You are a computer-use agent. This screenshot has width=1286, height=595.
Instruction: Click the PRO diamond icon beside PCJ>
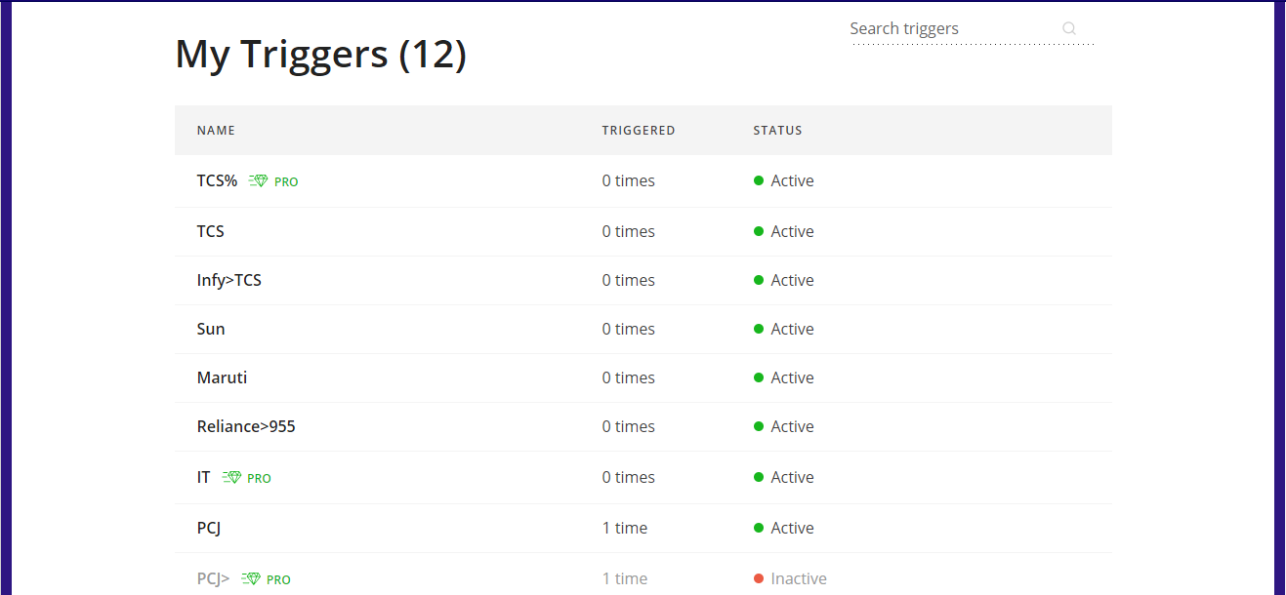click(x=251, y=579)
